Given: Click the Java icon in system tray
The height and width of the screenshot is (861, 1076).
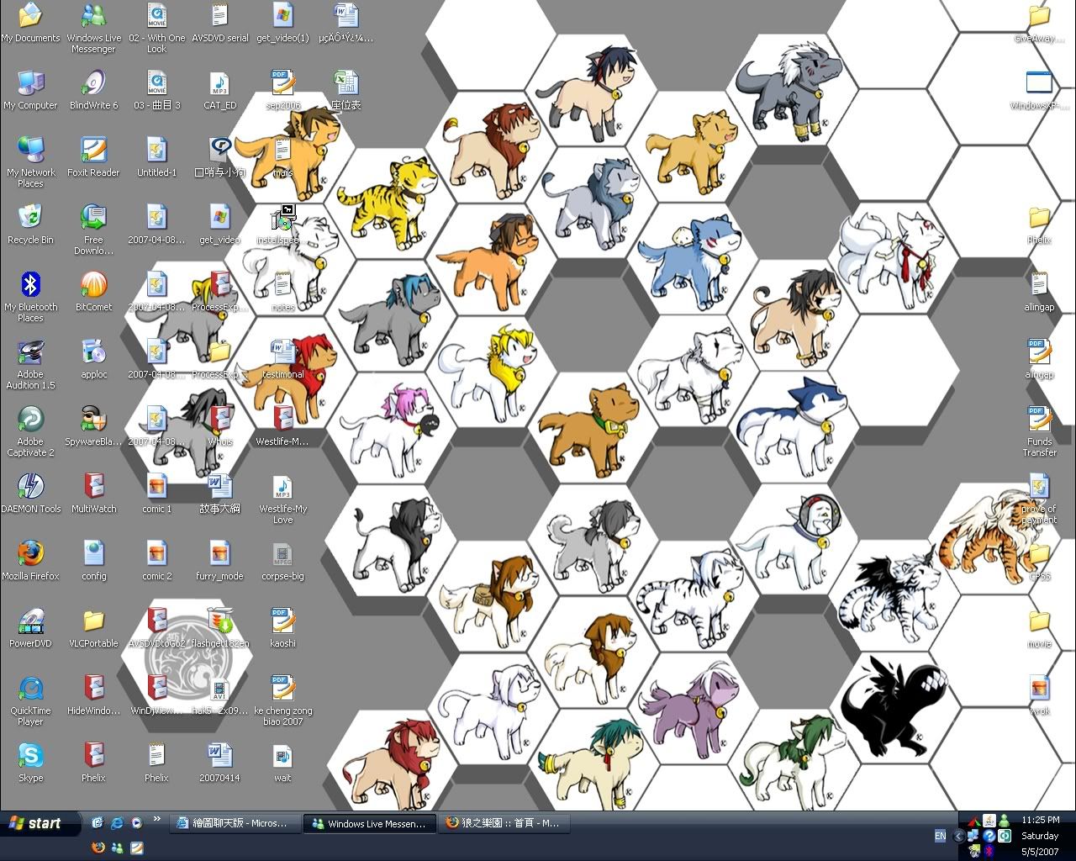Looking at the screenshot, I should [989, 820].
